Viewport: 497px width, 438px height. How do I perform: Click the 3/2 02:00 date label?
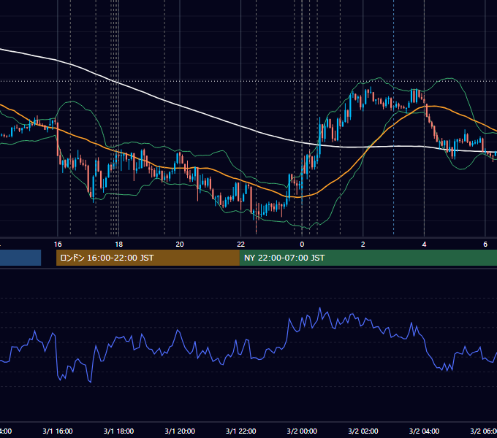click(x=363, y=431)
